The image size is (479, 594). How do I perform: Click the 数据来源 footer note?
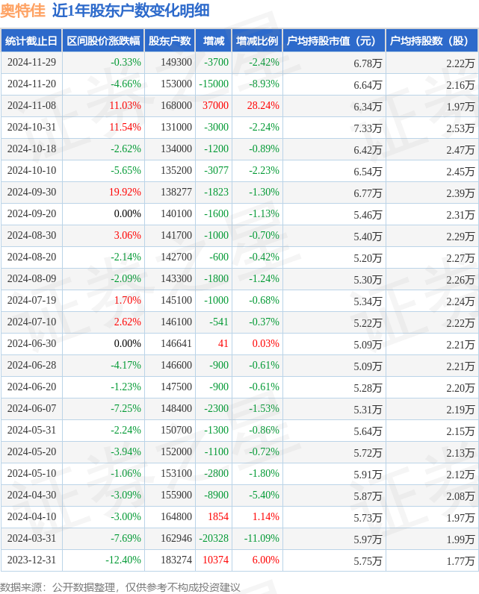click(120, 587)
